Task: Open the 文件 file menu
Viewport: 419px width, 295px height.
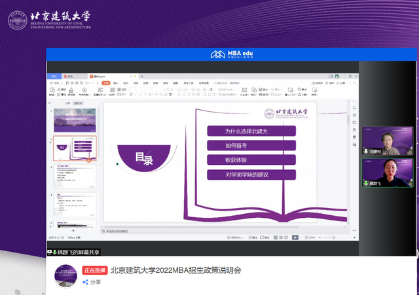Action: [56, 83]
